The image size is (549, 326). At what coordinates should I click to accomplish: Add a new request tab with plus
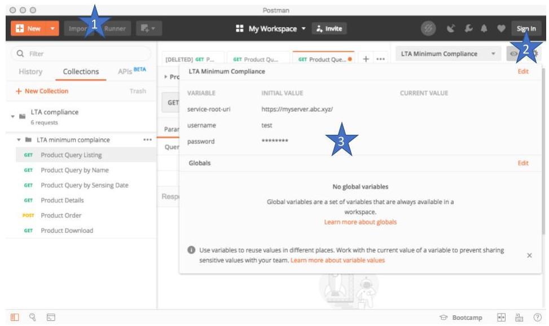tap(366, 59)
